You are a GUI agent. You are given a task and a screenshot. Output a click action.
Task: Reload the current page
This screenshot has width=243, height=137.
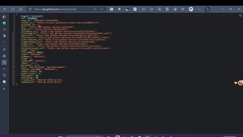click(13, 9)
